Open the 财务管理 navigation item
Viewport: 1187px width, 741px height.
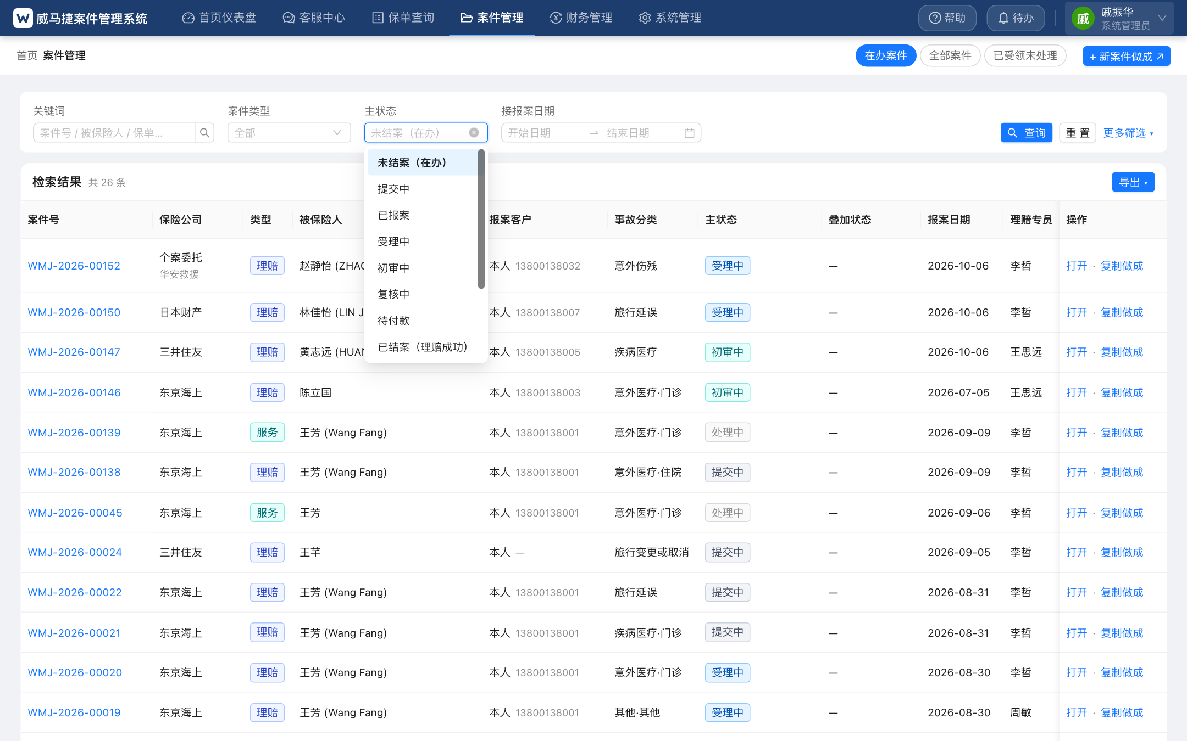pos(581,18)
